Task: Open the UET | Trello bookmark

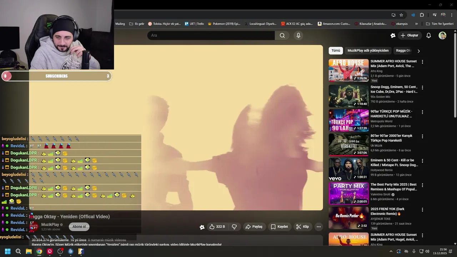Action: (x=194, y=24)
